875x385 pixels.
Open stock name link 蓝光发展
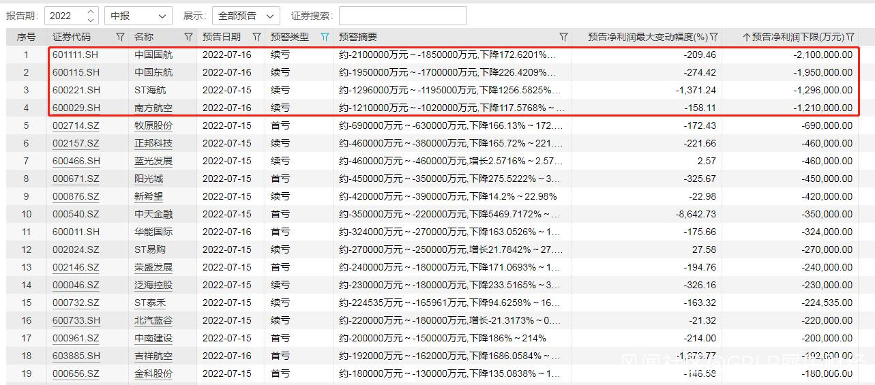153,161
